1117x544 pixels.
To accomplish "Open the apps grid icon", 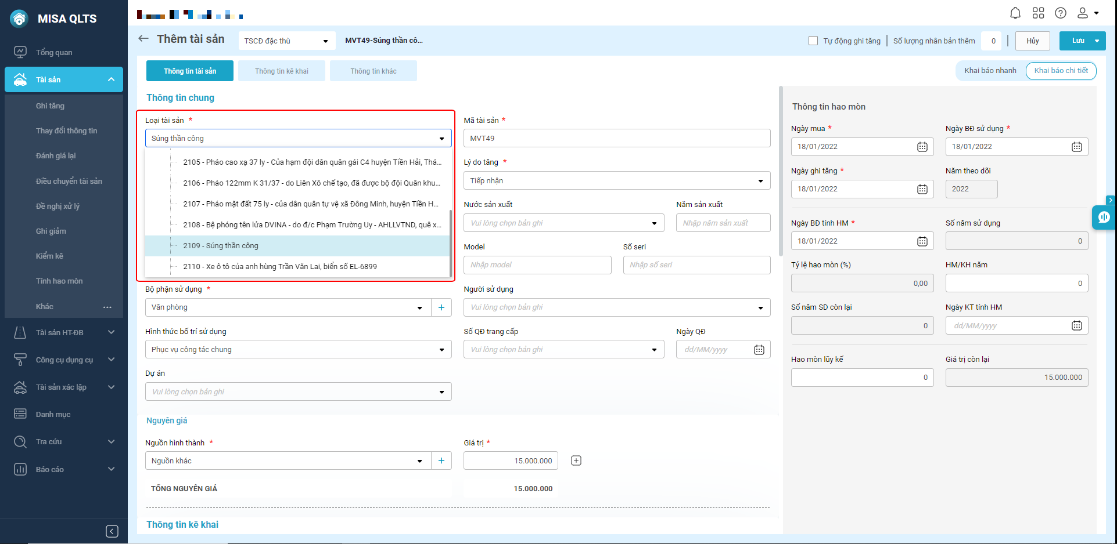I will click(1038, 13).
